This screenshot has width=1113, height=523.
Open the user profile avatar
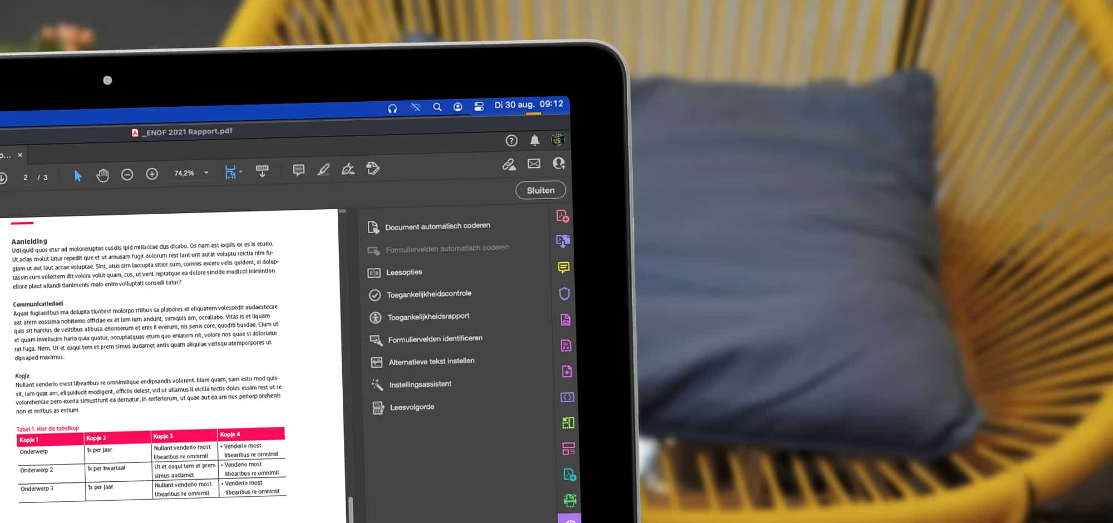[558, 140]
